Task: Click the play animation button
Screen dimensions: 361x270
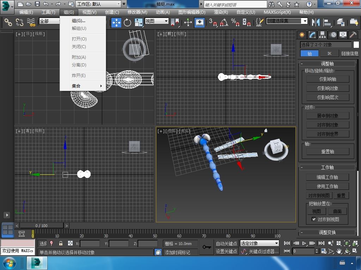Action: coord(304,243)
